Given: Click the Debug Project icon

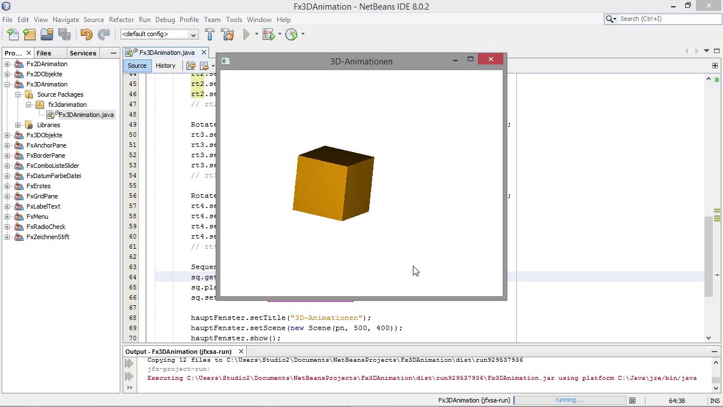Looking at the screenshot, I should (x=268, y=34).
